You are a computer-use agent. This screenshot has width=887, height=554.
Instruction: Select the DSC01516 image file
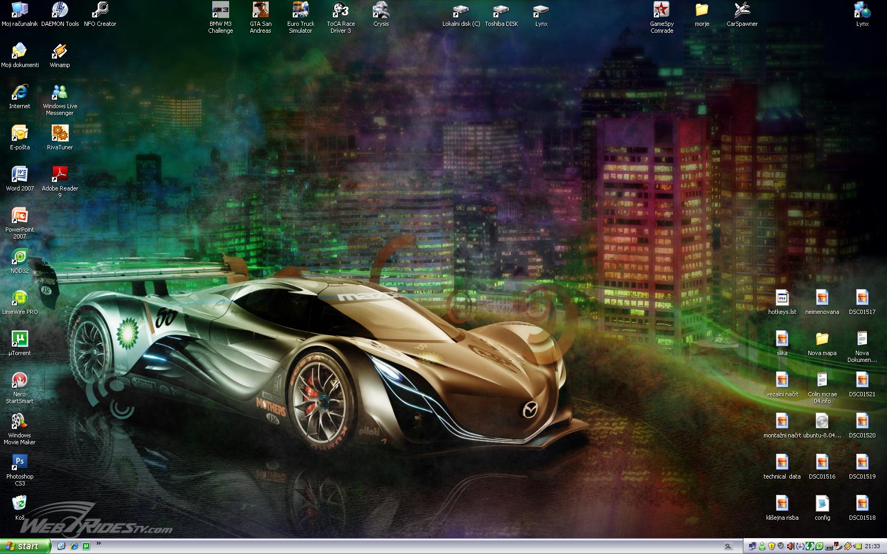click(822, 467)
